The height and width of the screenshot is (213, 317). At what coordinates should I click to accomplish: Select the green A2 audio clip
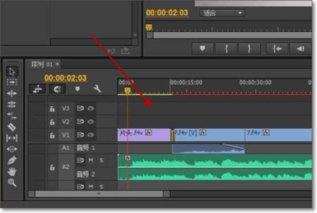[x=215, y=167]
